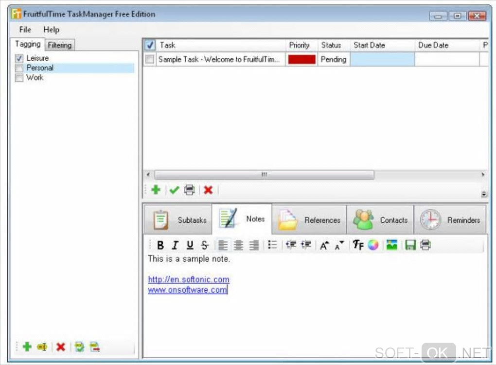Image resolution: width=496 pixels, height=365 pixels.
Task: Switch to the Tagging tab
Action: click(x=28, y=44)
